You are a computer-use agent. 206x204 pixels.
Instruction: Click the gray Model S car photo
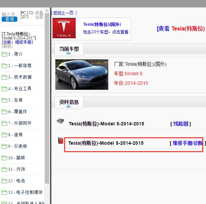tap(82, 75)
